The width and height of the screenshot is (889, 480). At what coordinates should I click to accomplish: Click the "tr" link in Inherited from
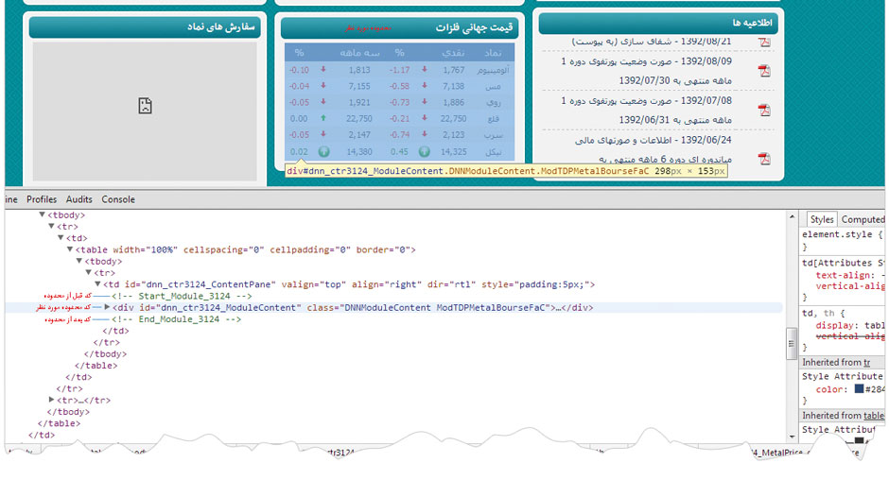[x=865, y=363]
